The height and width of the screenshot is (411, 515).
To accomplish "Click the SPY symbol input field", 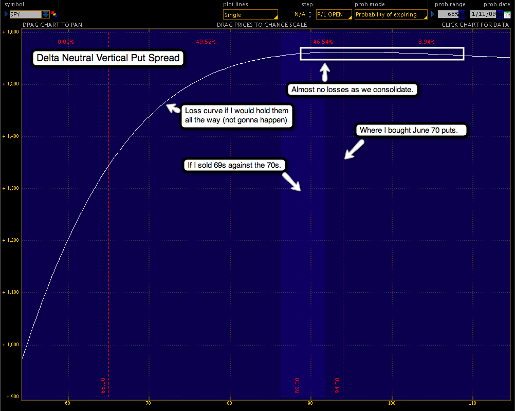I will [x=25, y=14].
